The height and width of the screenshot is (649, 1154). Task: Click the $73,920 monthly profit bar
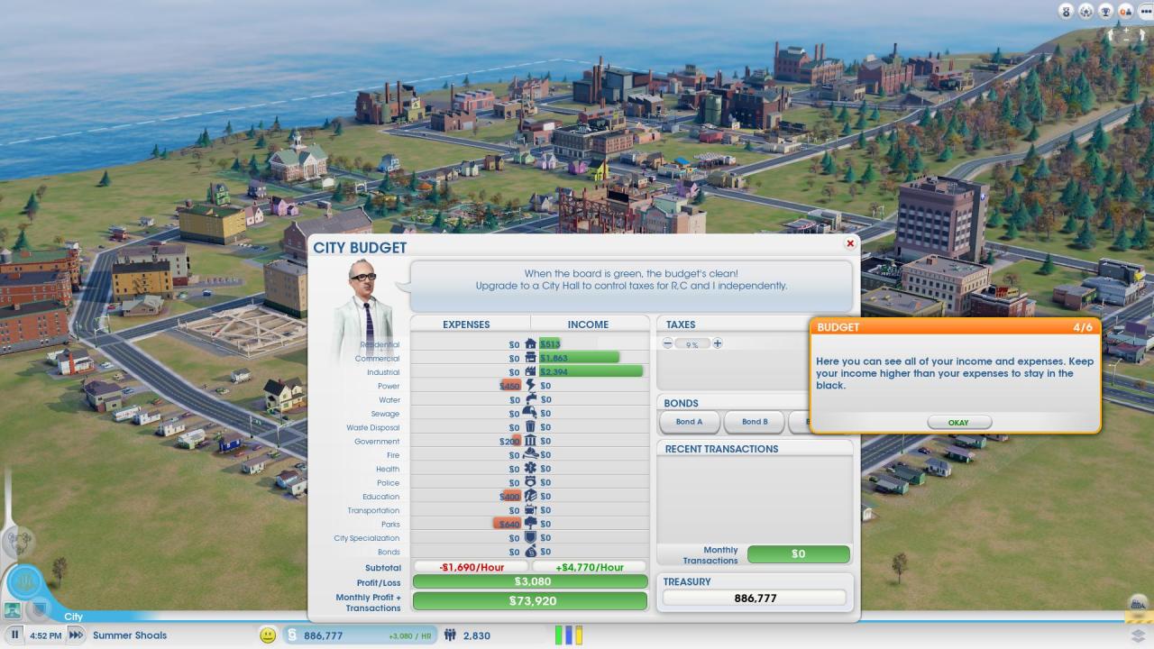(x=530, y=600)
